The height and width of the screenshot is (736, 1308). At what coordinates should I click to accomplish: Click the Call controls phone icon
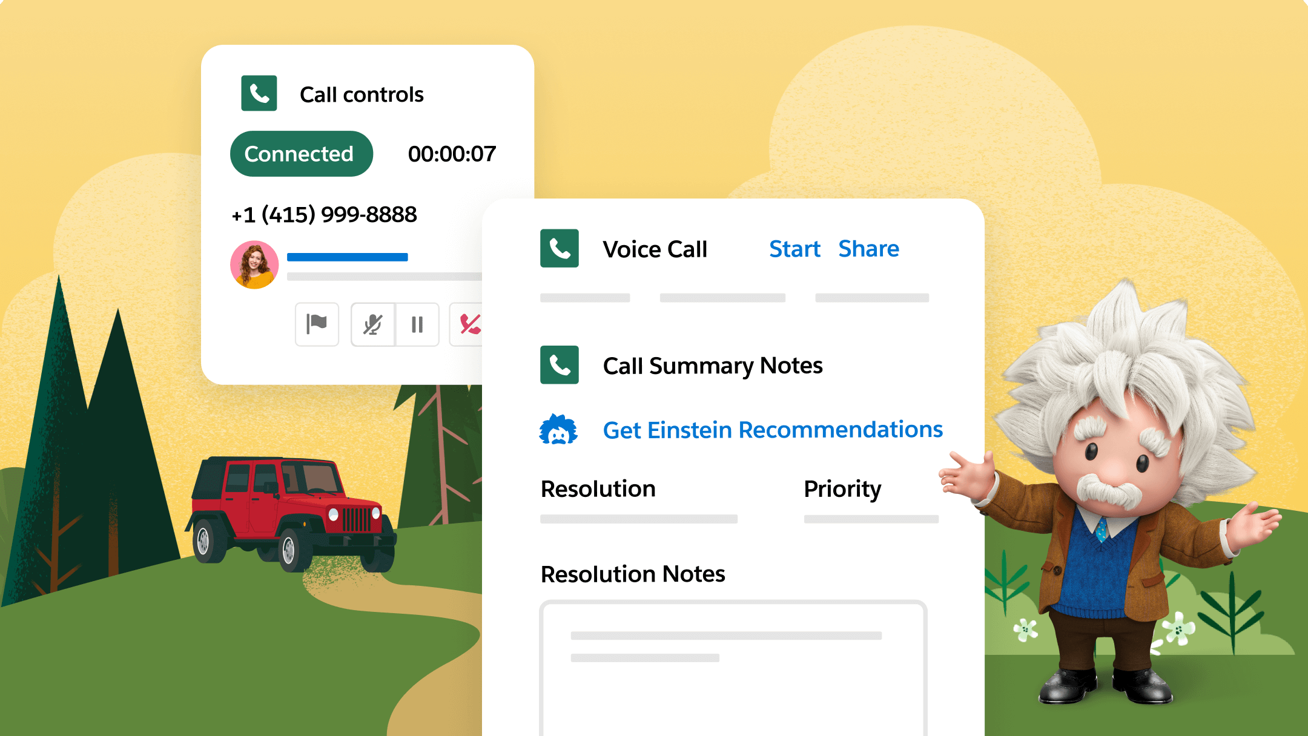pos(259,93)
